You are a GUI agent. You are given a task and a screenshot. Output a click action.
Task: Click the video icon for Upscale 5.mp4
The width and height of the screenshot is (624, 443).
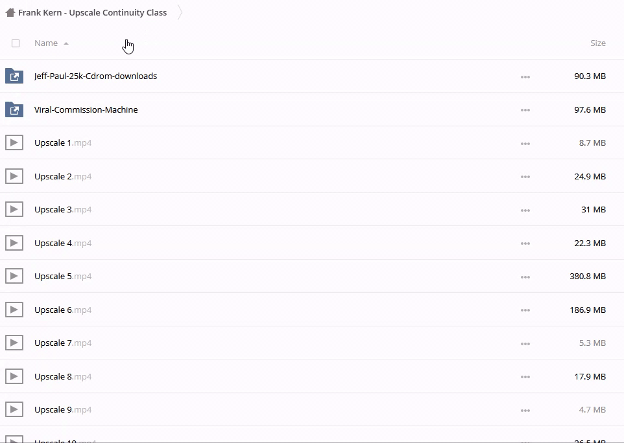click(14, 277)
